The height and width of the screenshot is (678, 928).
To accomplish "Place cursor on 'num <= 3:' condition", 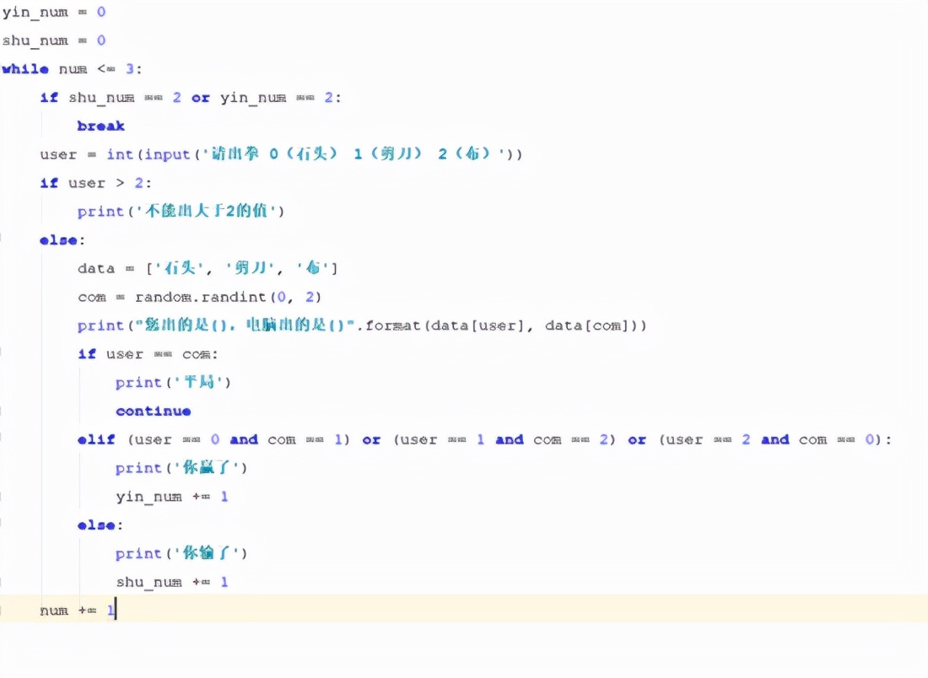I will pos(100,68).
